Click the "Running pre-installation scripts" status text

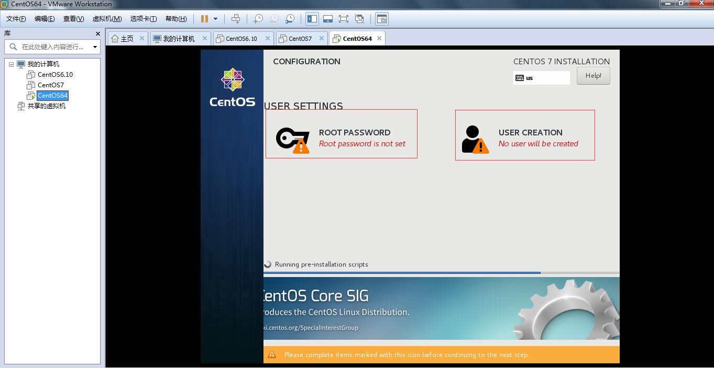coord(322,264)
